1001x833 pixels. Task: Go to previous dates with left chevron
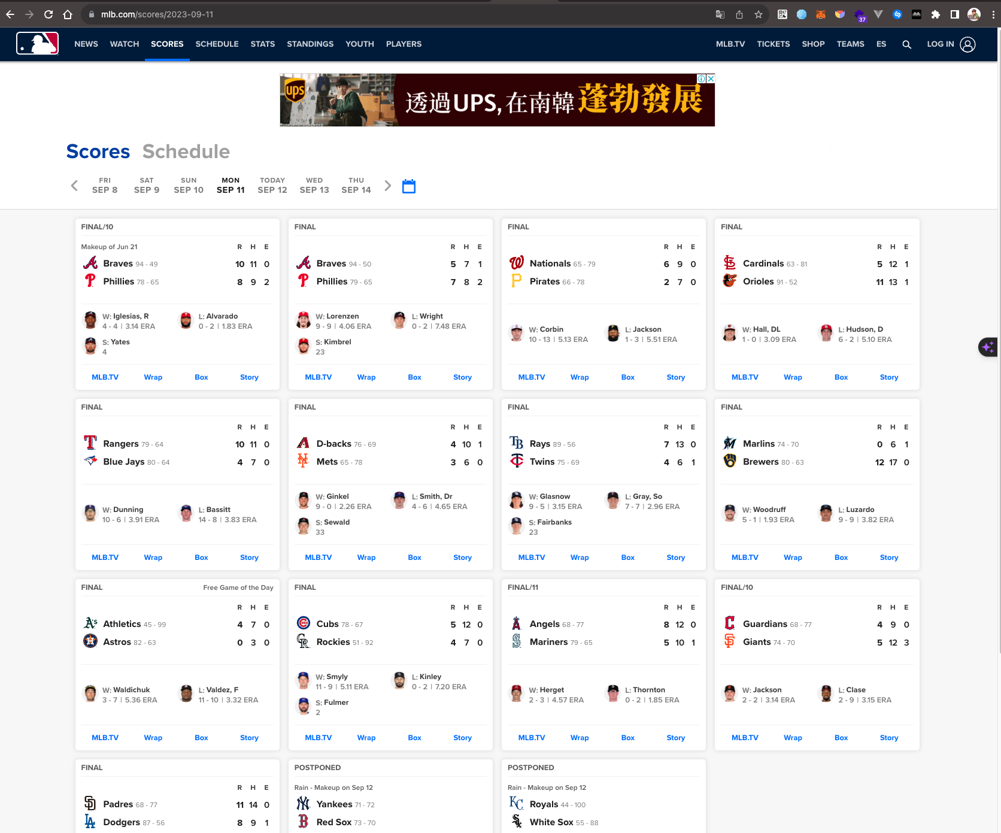(74, 186)
